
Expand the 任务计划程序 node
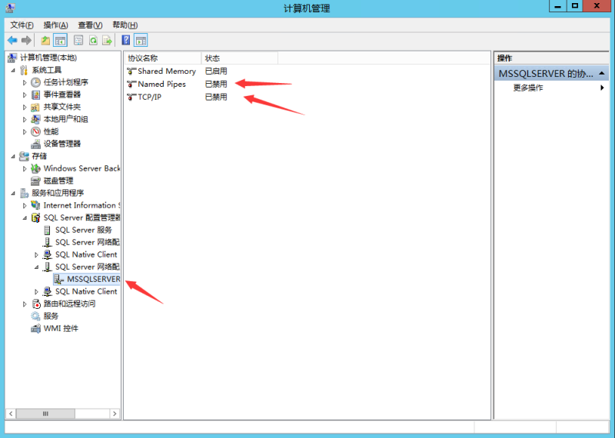[x=25, y=82]
